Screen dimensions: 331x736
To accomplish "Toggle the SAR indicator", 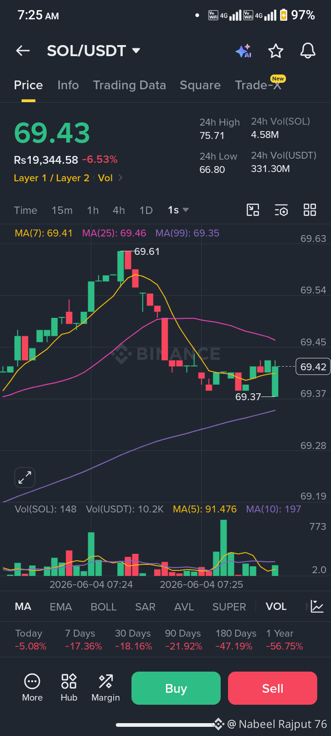I will [x=145, y=606].
